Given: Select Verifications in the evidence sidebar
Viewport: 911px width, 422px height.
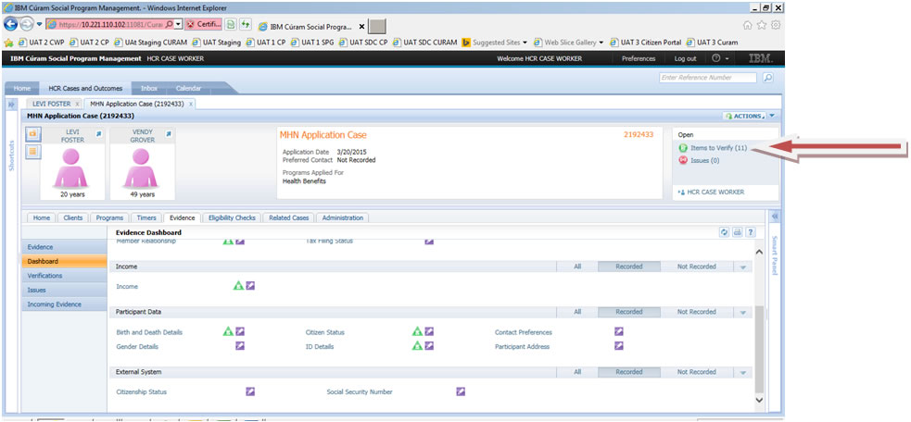Looking at the screenshot, I should click(x=65, y=276).
